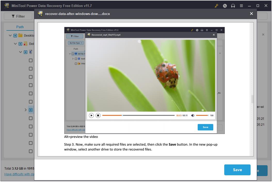Collapse the Deleted files tree node chevron
This screenshot has width=272, height=182.
15,44
